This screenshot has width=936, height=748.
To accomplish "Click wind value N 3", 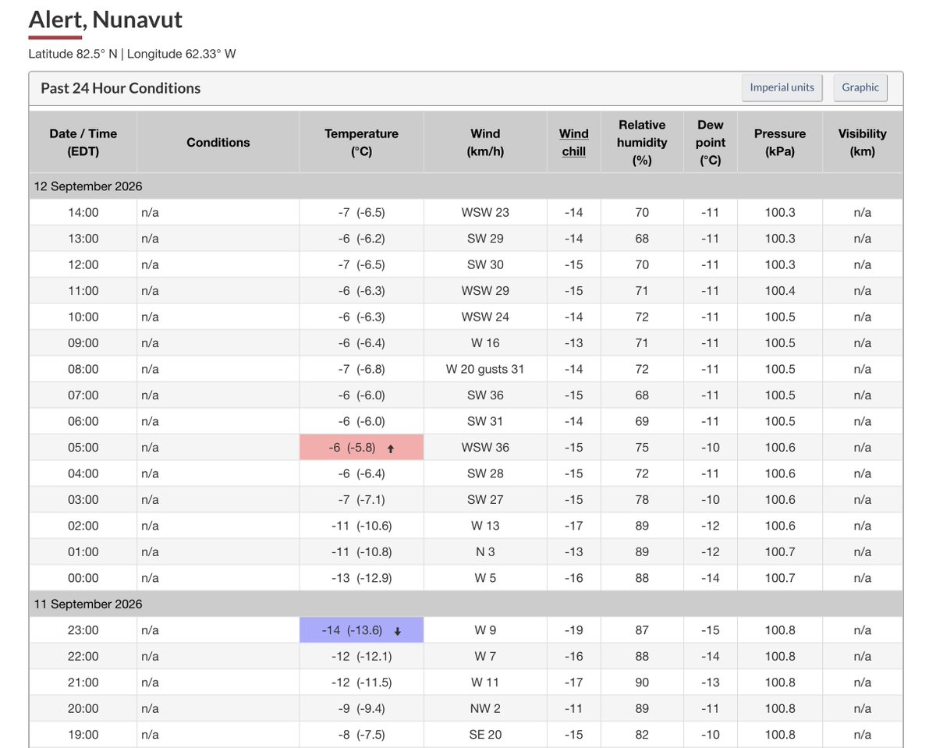I will (x=485, y=552).
